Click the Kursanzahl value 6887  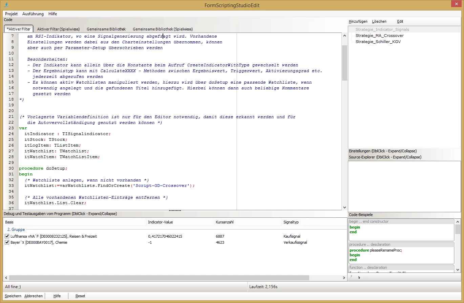point(220,236)
